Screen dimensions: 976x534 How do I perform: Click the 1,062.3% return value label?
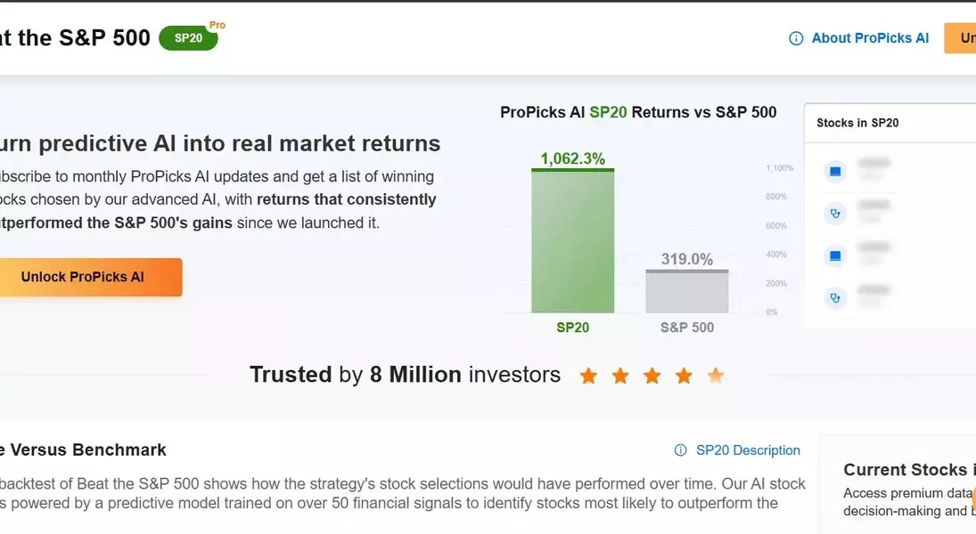pyautogui.click(x=572, y=159)
